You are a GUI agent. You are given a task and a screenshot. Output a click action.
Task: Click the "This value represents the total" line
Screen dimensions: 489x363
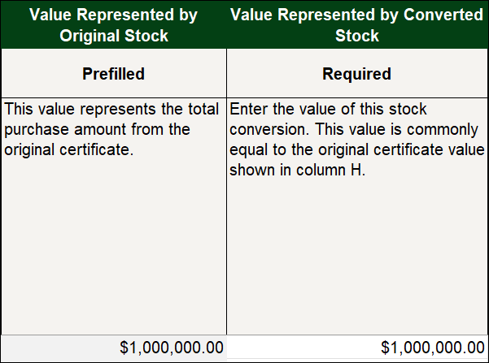point(111,110)
